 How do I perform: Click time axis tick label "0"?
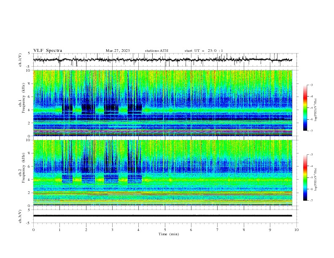pos(33,230)
